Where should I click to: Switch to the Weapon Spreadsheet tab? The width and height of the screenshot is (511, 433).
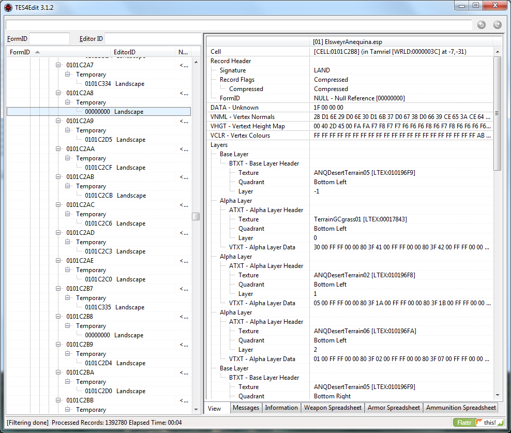tap(332, 408)
